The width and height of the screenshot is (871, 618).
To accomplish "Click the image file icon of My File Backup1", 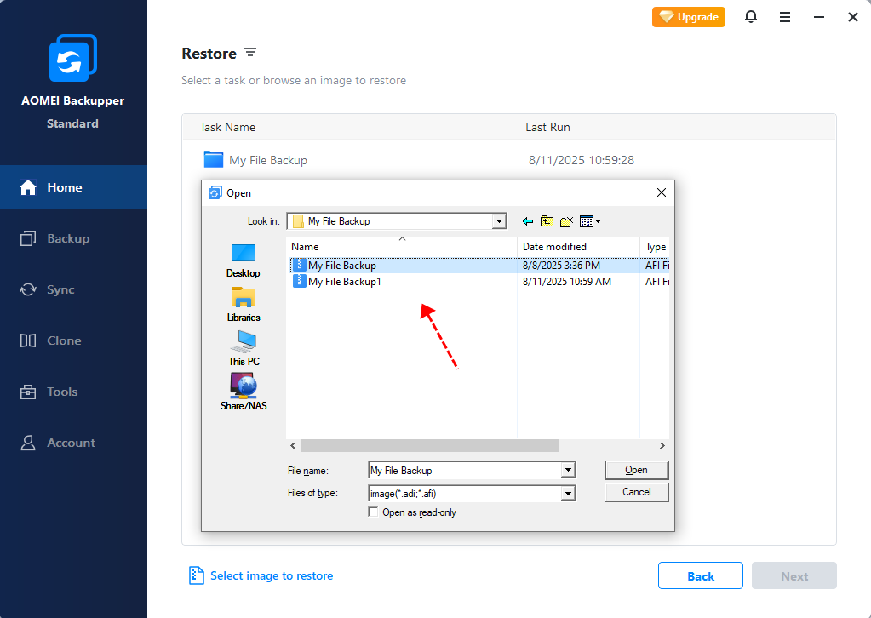I will 299,281.
